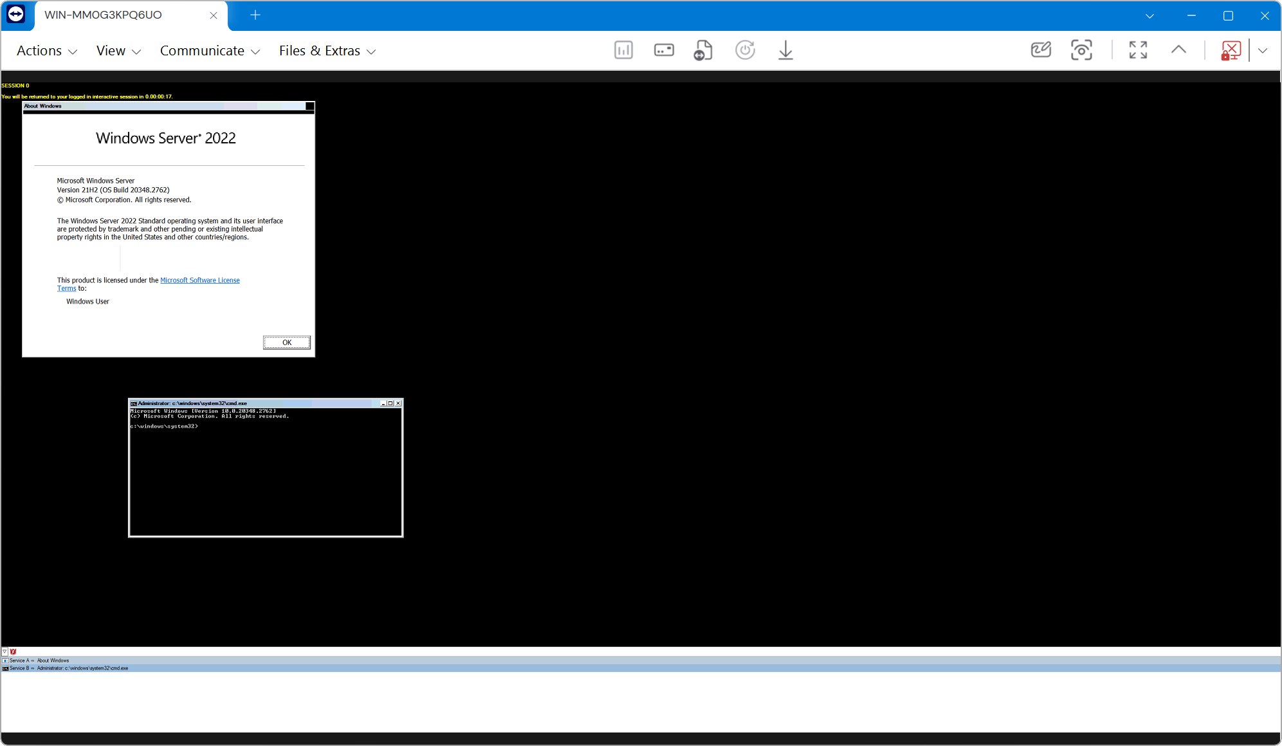Open the session statistics dashboard icon
This screenshot has width=1282, height=746.
[623, 50]
